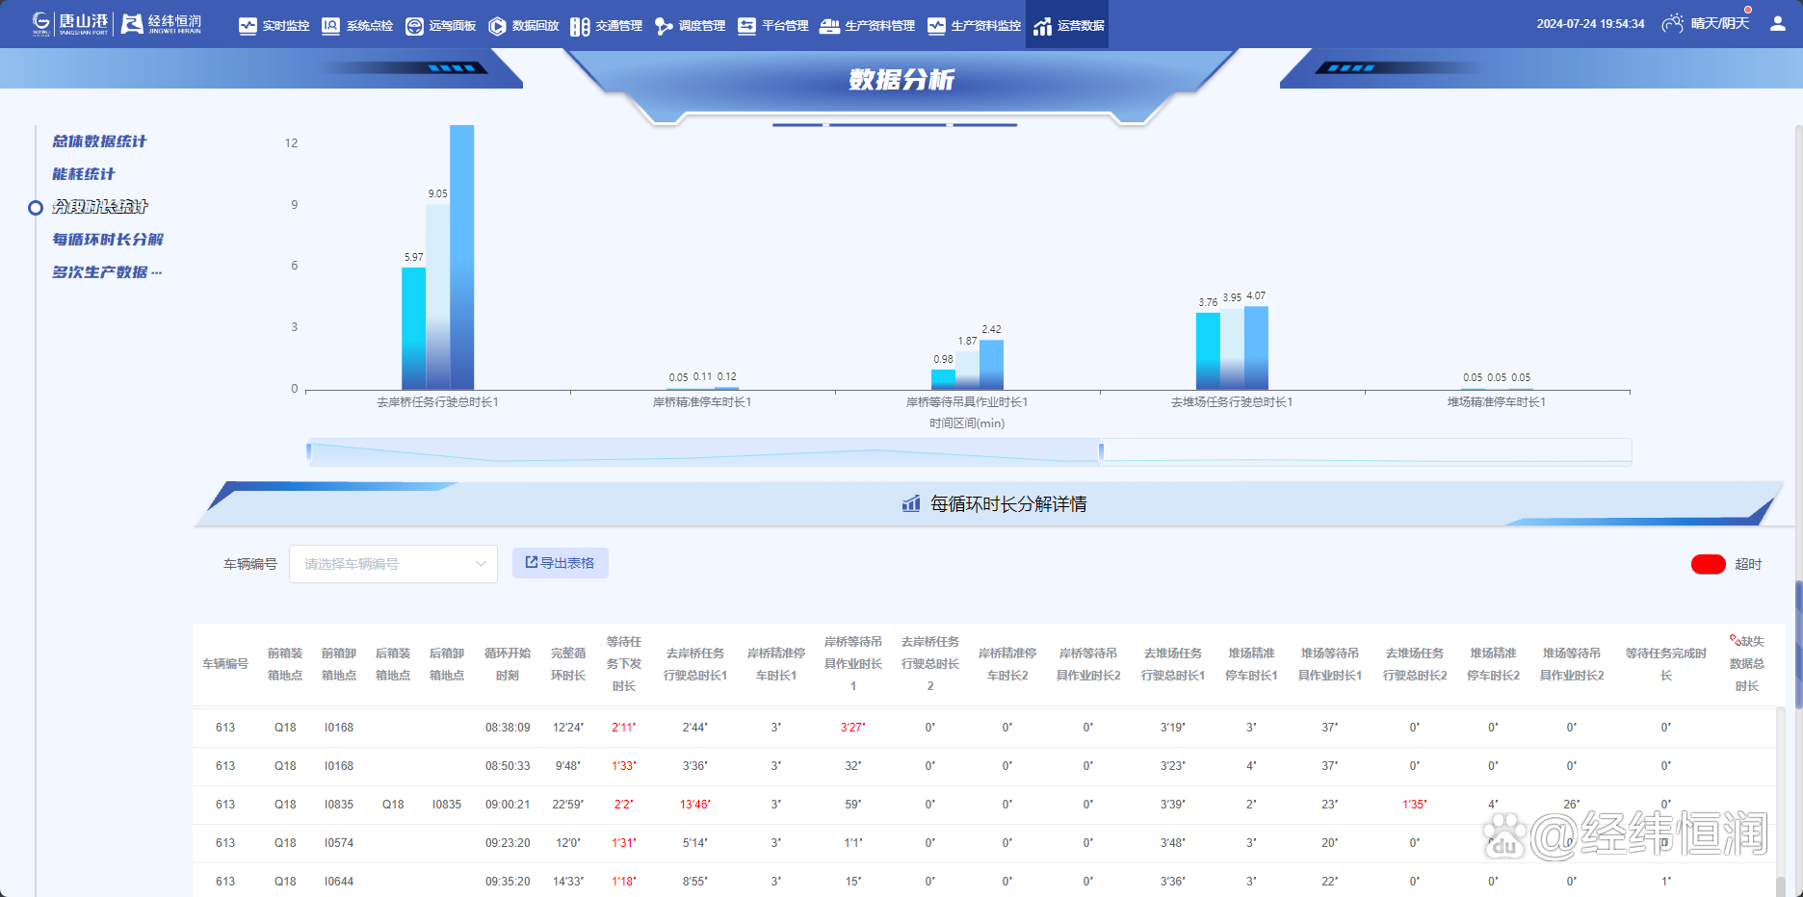Image resolution: width=1803 pixels, height=897 pixels.
Task: Click the red 超时 legend swatch
Action: [1708, 564]
